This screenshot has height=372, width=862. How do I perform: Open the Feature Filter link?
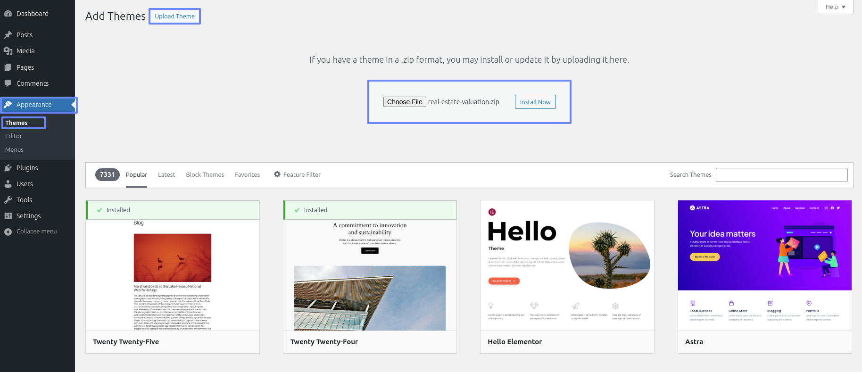(x=297, y=174)
